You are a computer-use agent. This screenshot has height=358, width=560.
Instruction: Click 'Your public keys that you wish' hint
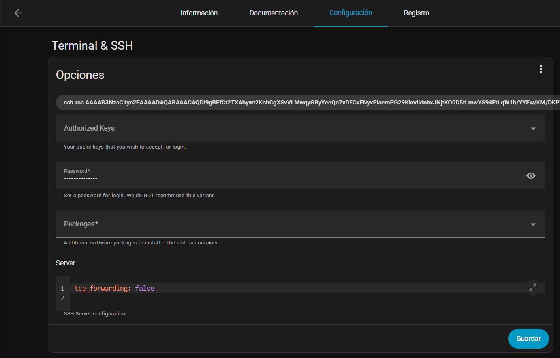(x=125, y=147)
